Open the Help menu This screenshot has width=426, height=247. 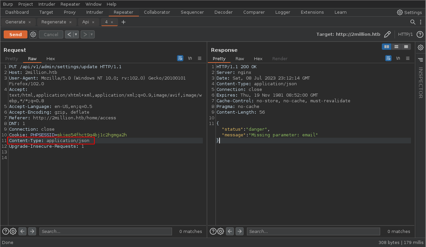click(x=111, y=4)
